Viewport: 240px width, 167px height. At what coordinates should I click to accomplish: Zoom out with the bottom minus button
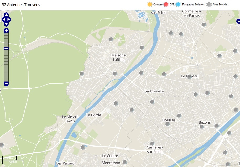[x=6, y=84]
